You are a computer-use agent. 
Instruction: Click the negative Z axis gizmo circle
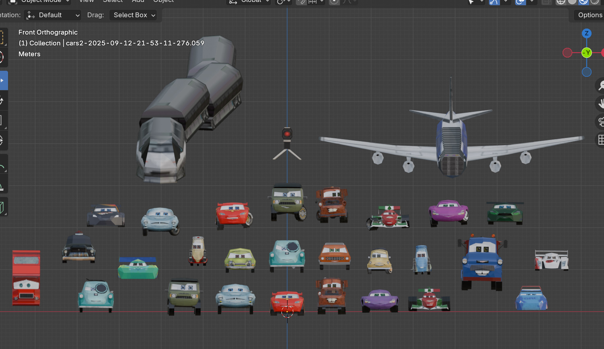click(587, 72)
